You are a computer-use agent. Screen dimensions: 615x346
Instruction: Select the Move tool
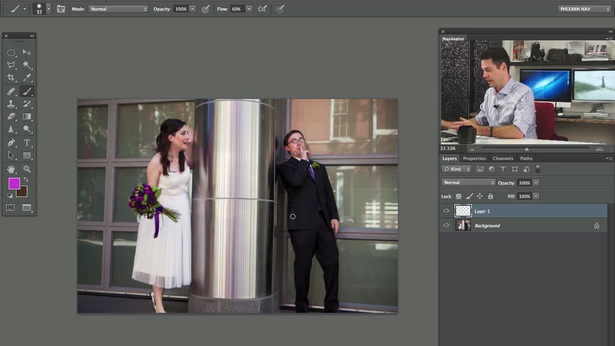[x=27, y=52]
